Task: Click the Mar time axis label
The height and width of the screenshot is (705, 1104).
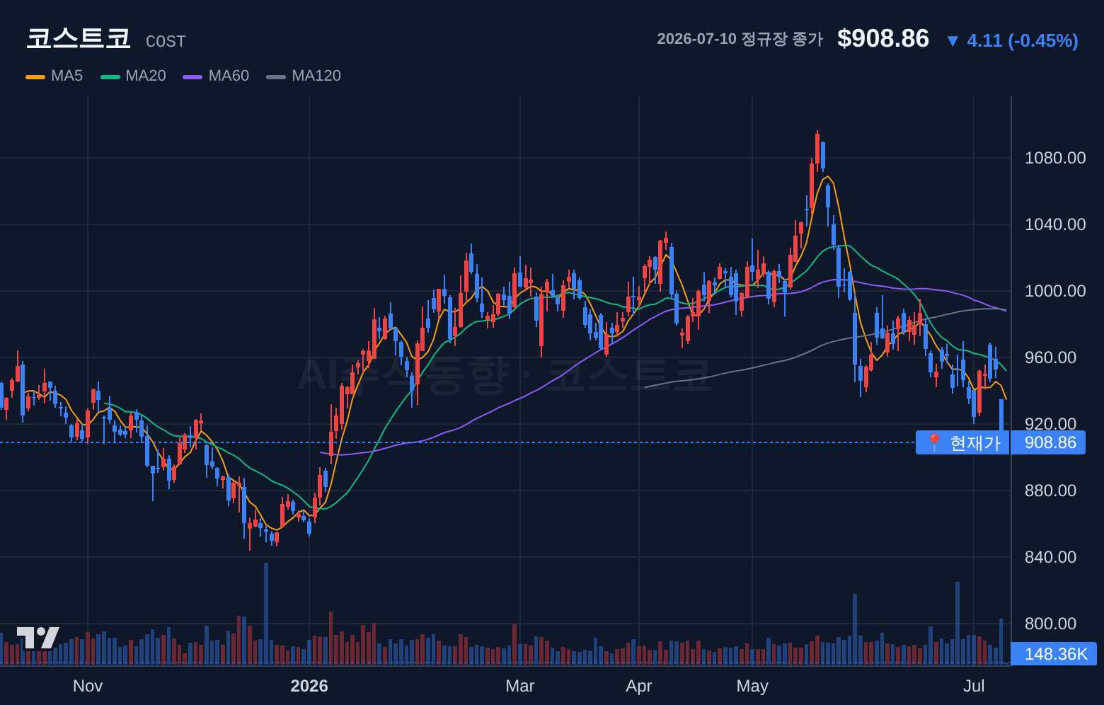Action: click(x=520, y=686)
